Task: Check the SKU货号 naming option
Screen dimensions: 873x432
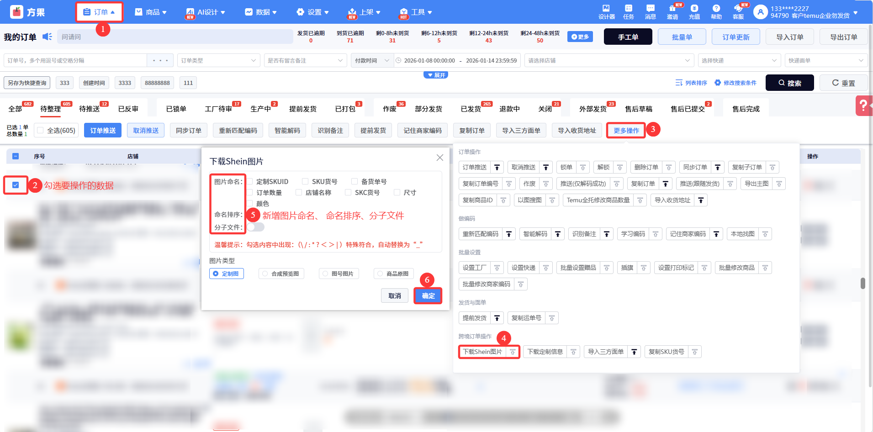Action: pyautogui.click(x=305, y=182)
